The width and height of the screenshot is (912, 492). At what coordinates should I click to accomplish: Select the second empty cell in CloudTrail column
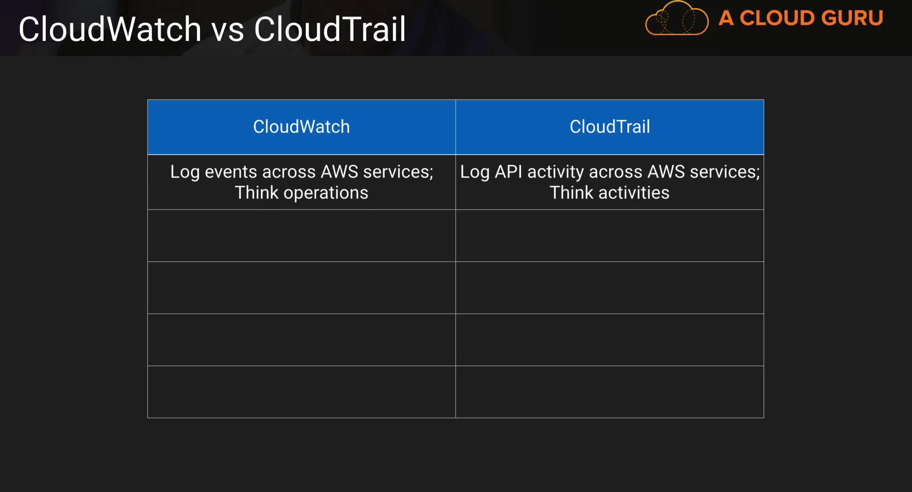click(609, 288)
